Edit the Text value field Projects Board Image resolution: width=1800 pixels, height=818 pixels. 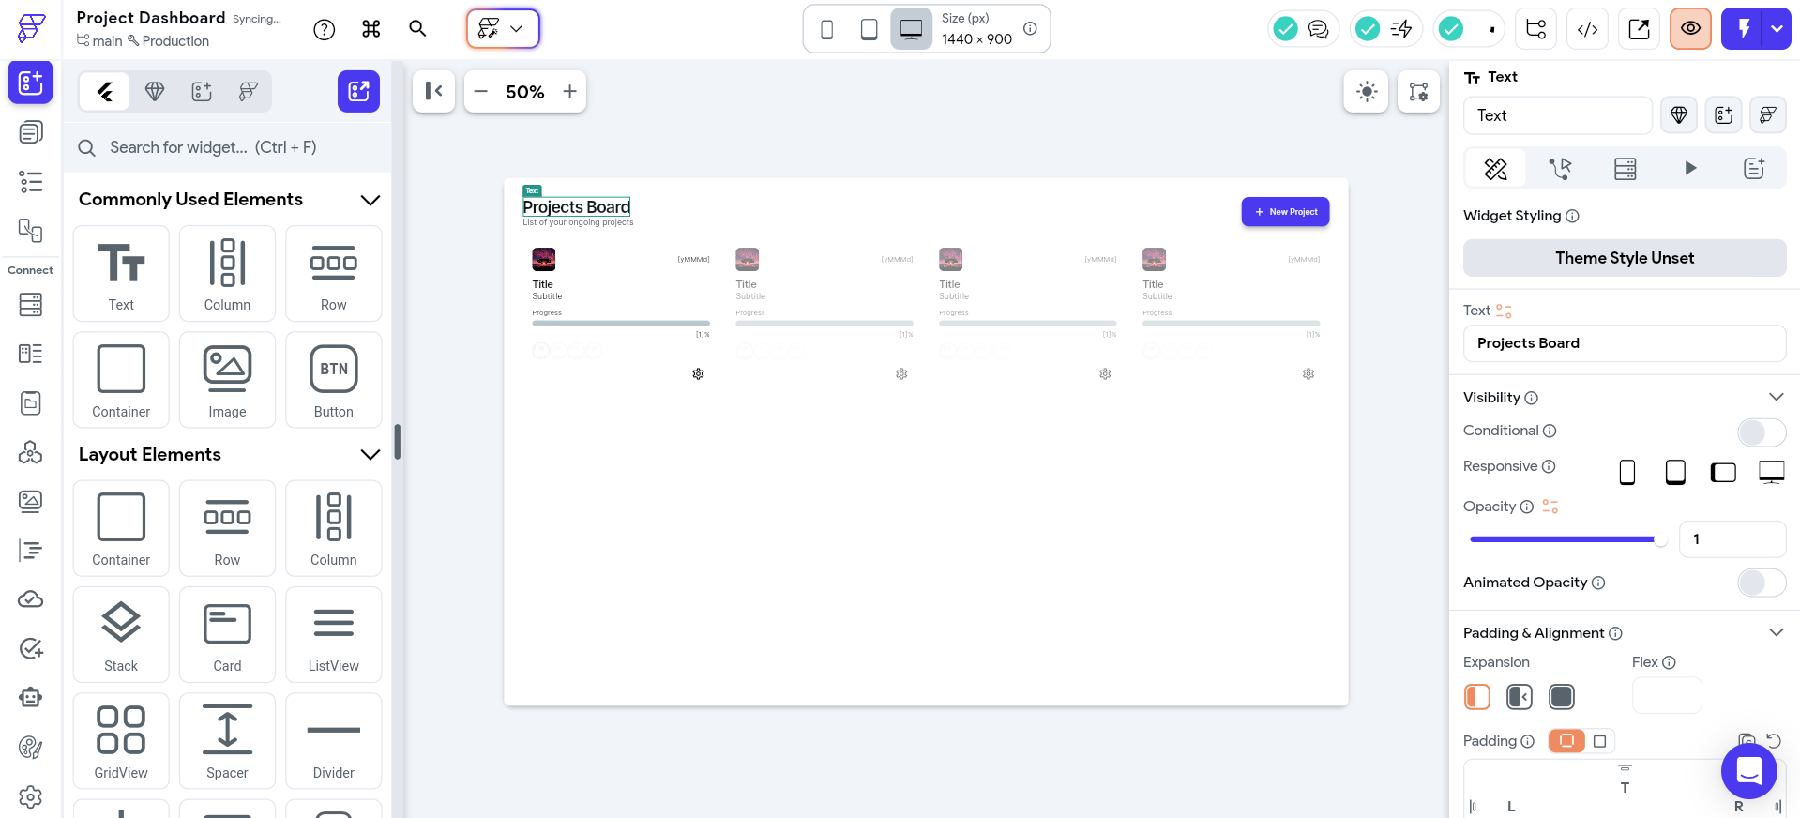[x=1625, y=343]
